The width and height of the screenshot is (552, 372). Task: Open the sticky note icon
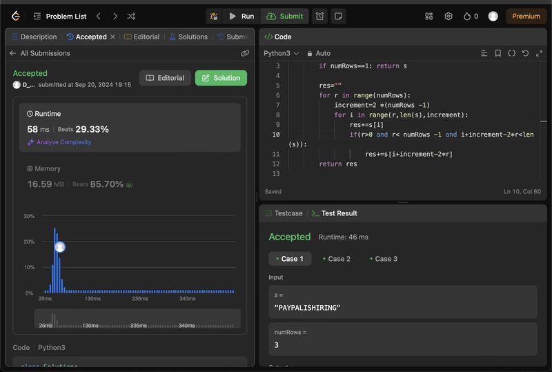pos(338,16)
